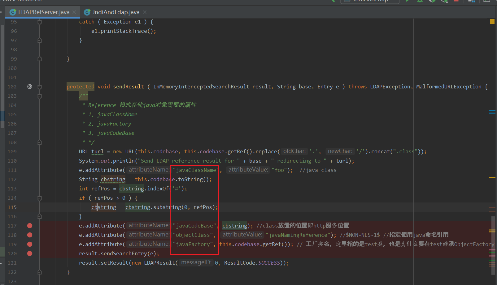
Task: Click Javadoc line '1、javaClassName'
Action: click(x=113, y=114)
